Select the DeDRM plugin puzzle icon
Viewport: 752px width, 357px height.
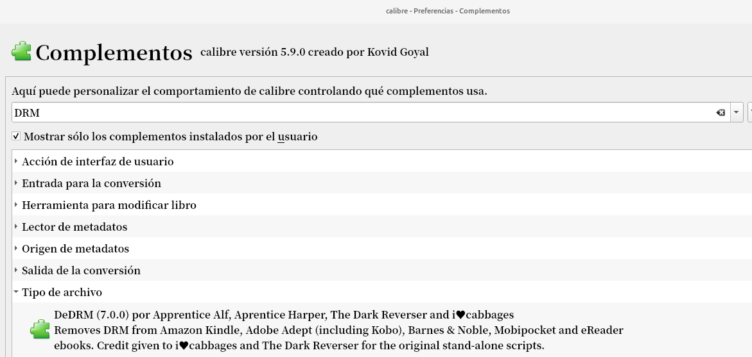pyautogui.click(x=40, y=329)
